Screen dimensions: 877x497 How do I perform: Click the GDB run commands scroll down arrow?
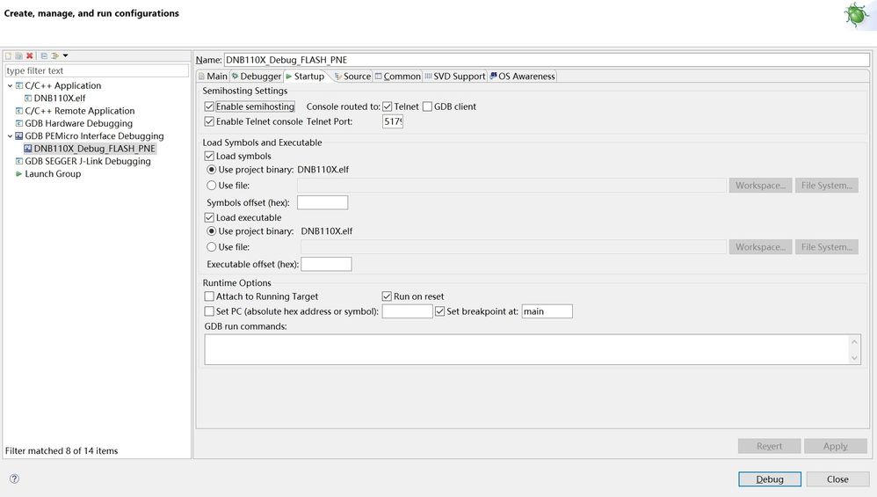854,358
